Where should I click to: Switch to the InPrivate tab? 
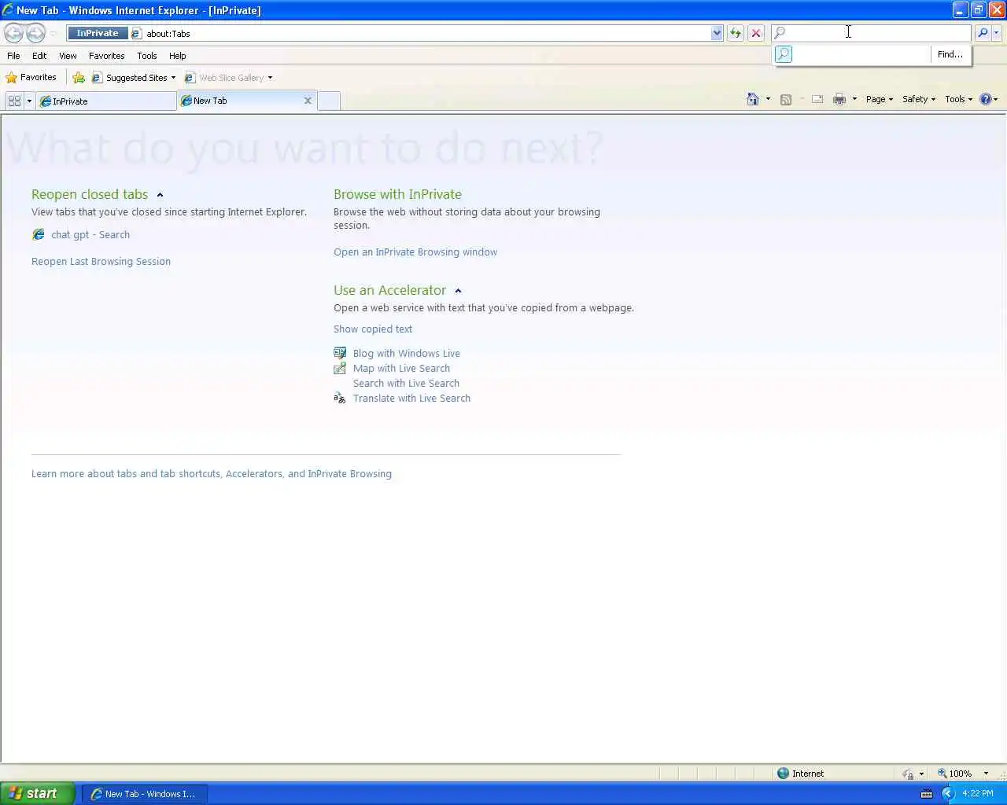106,101
